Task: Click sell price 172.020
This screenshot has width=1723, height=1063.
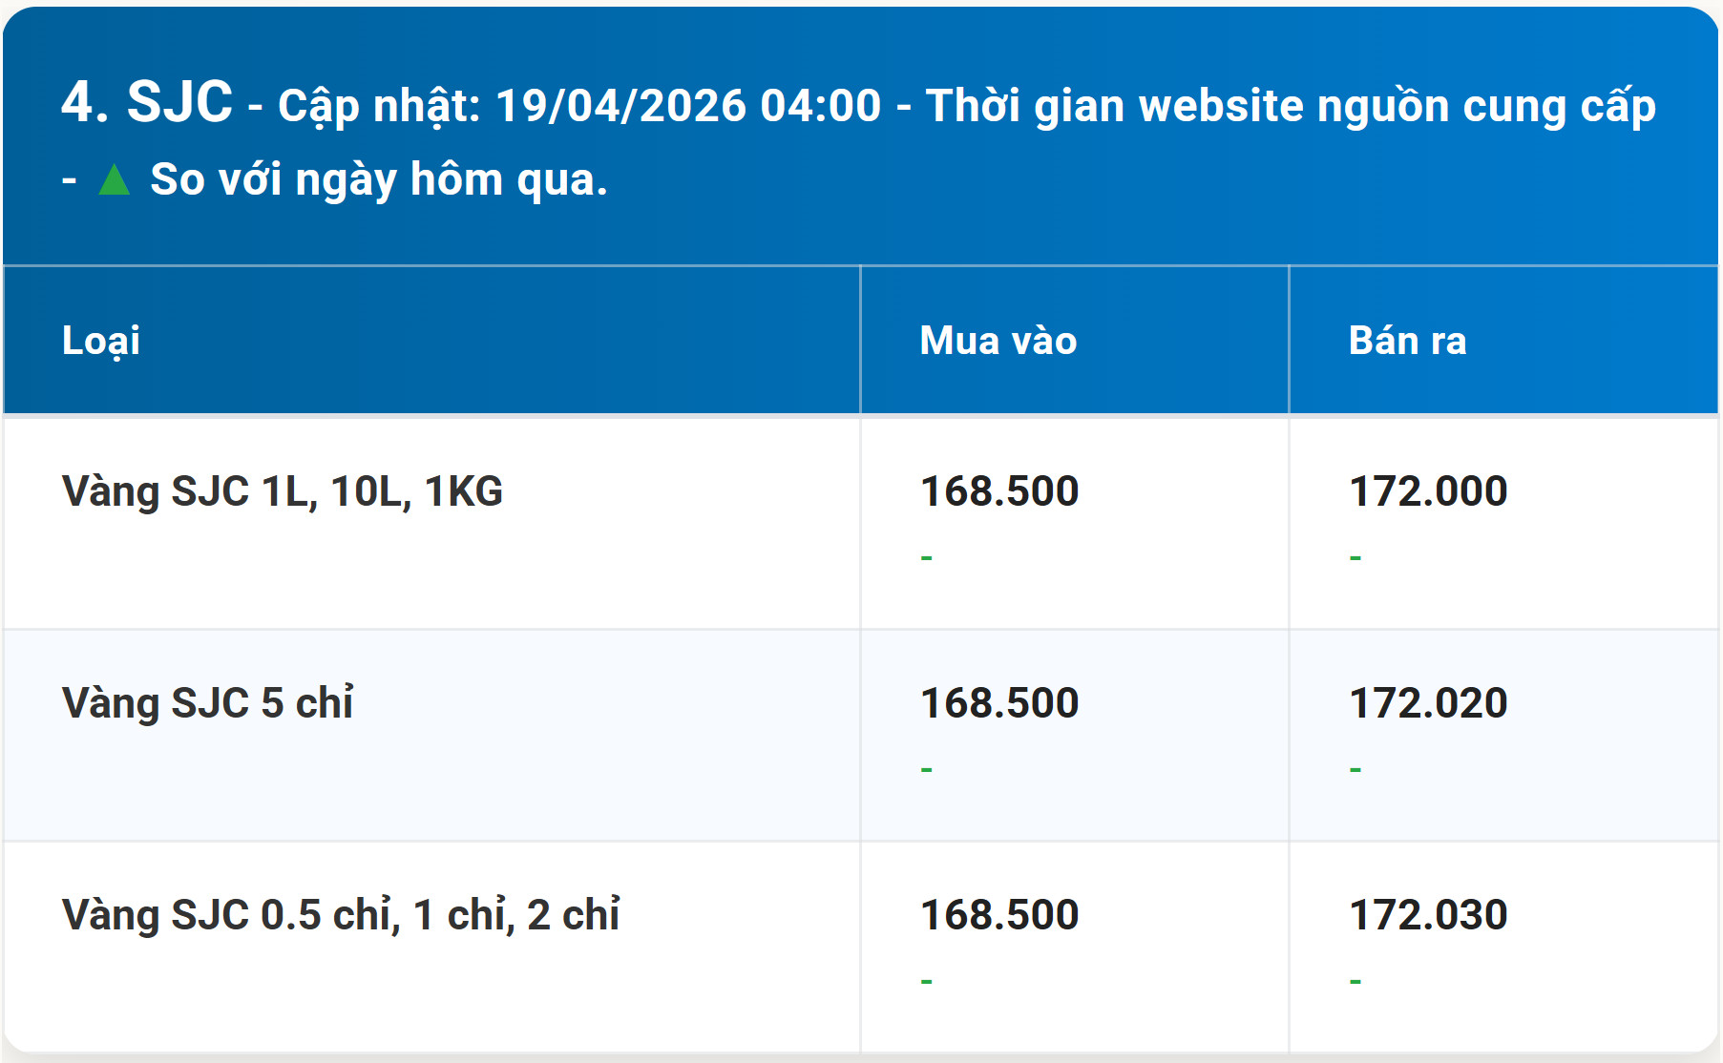Action: [1428, 703]
